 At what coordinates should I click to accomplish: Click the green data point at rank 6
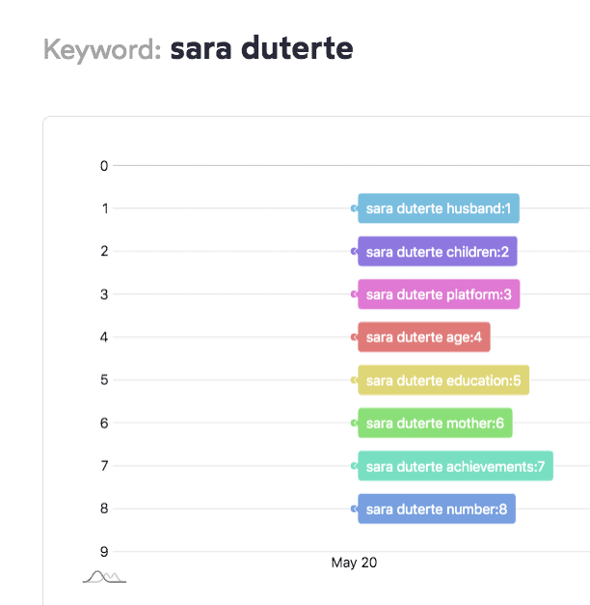pos(355,423)
